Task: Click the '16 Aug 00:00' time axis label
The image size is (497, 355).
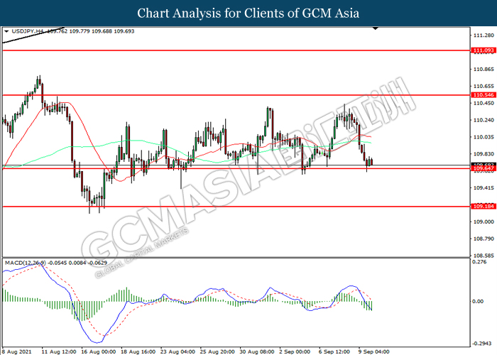Action: (x=99, y=351)
